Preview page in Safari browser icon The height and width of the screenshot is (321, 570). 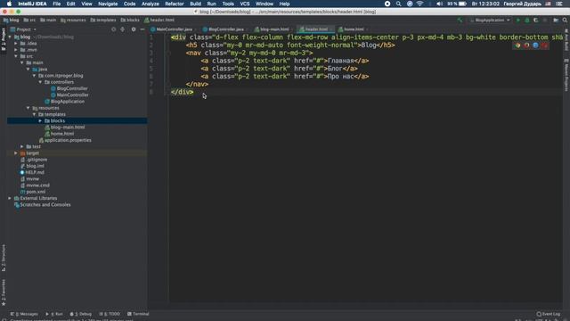coord(535,45)
